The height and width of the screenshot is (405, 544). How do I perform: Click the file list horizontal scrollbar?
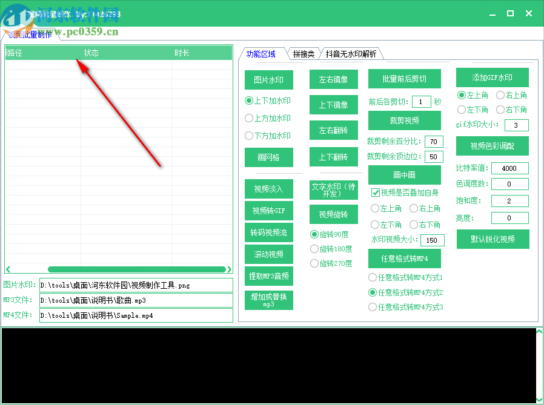click(137, 269)
